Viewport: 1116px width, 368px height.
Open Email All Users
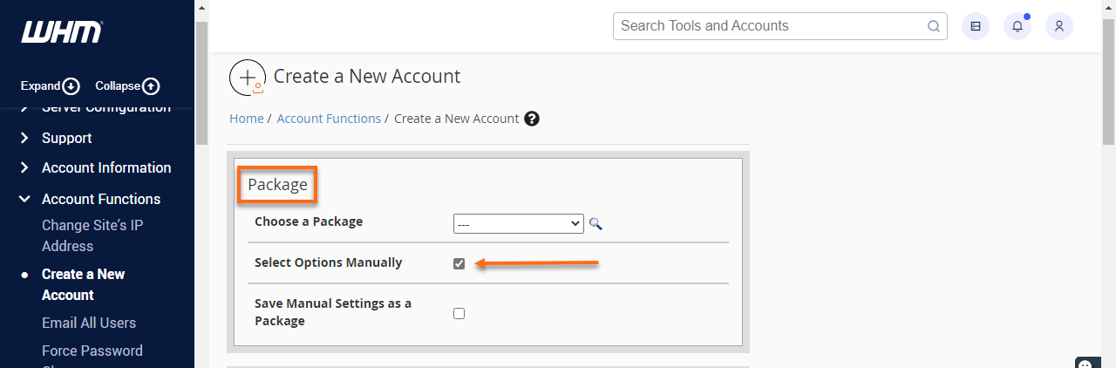pyautogui.click(x=89, y=323)
